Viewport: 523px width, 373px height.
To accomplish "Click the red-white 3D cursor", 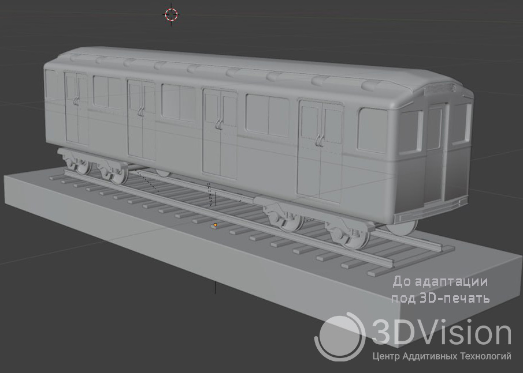I will [x=171, y=14].
